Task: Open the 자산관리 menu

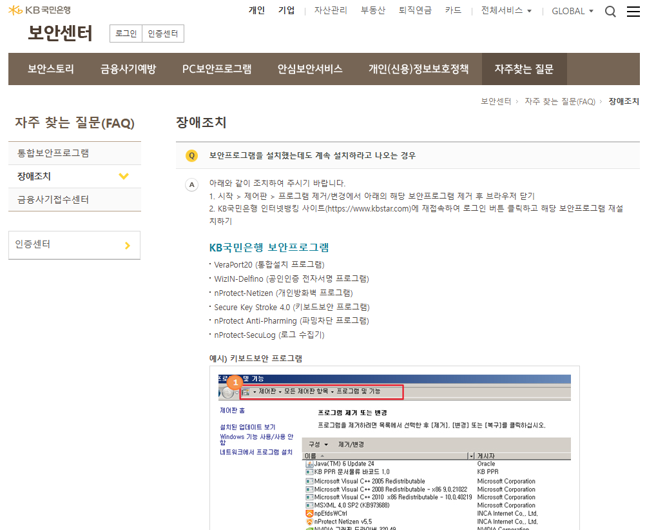Action: coord(331,10)
